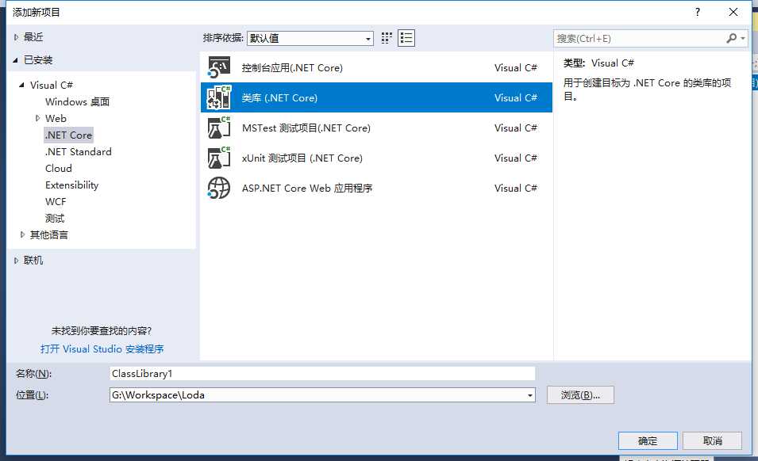Image resolution: width=758 pixels, height=461 pixels.
Task: Expand the 其他语言 tree node
Action: coord(22,234)
